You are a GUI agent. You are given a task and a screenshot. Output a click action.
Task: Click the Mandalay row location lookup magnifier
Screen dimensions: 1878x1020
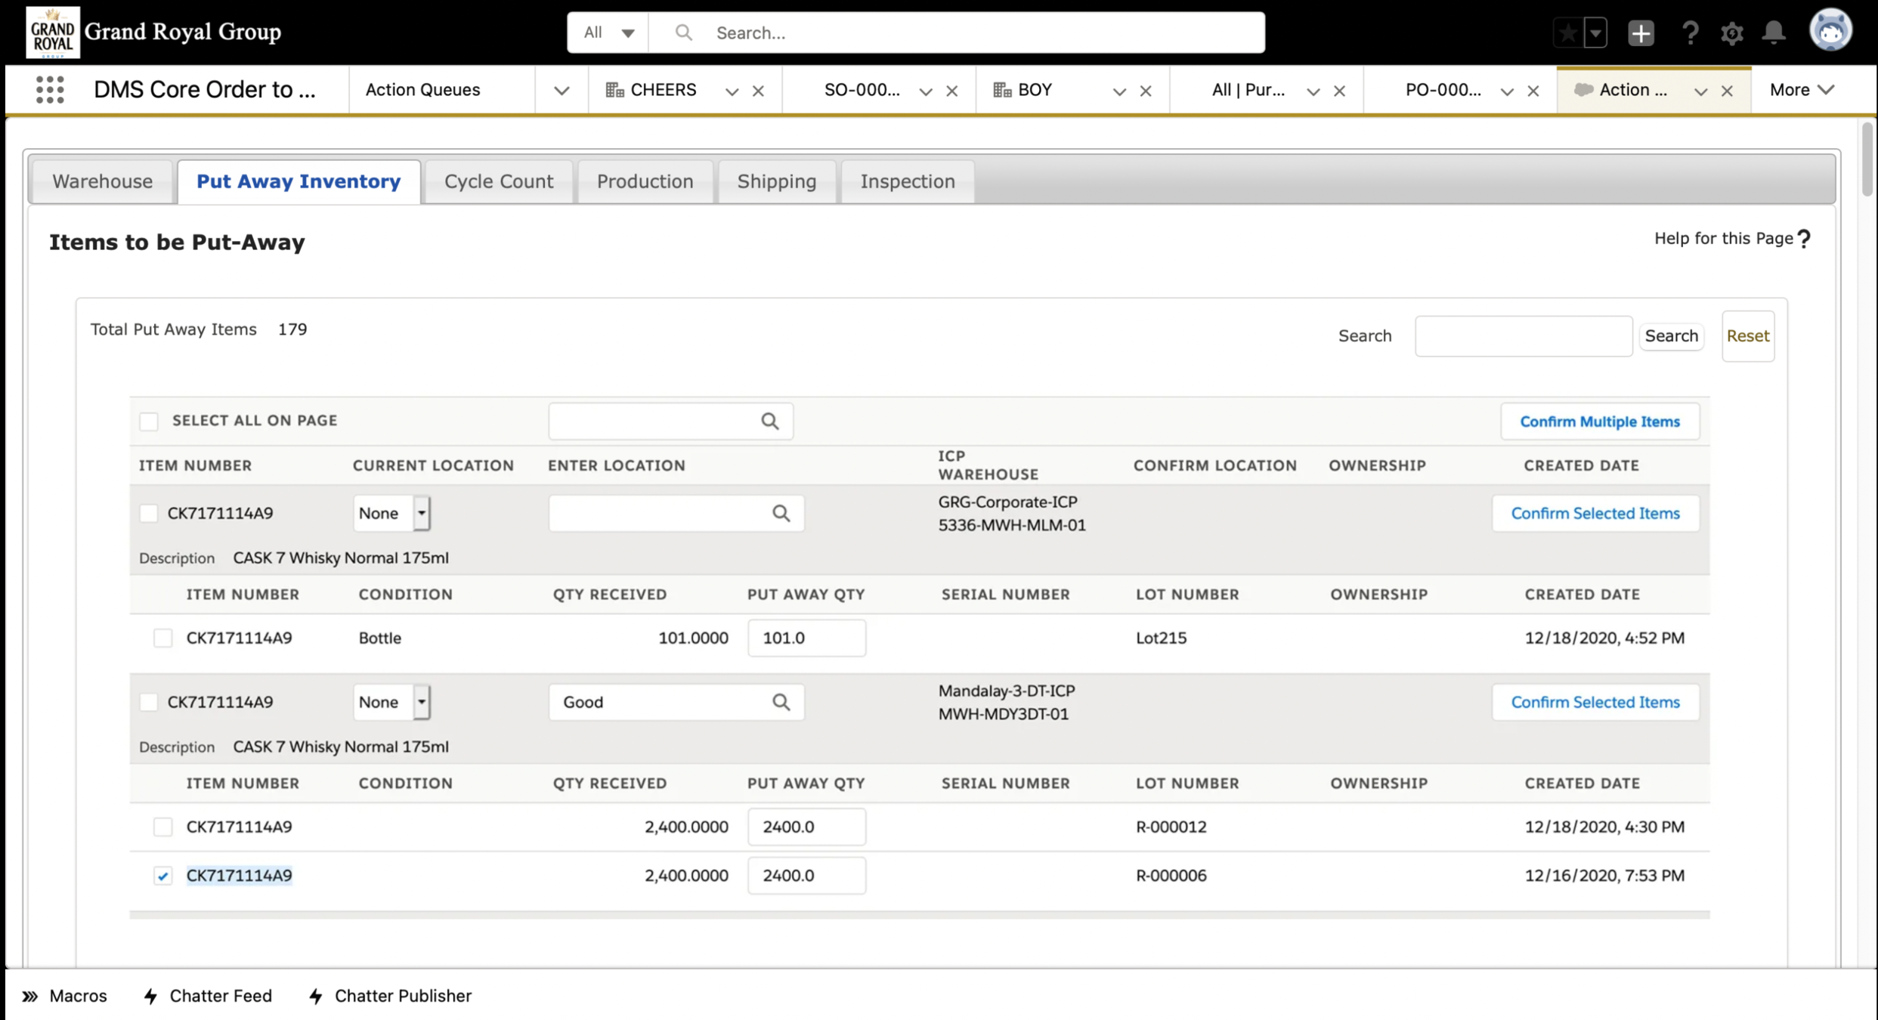pyautogui.click(x=781, y=702)
